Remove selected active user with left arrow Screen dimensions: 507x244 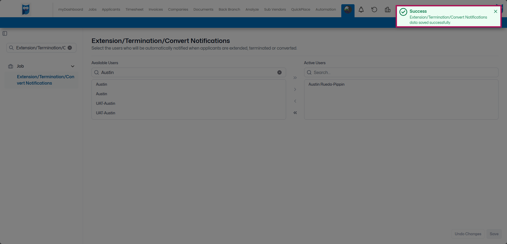coord(295,101)
